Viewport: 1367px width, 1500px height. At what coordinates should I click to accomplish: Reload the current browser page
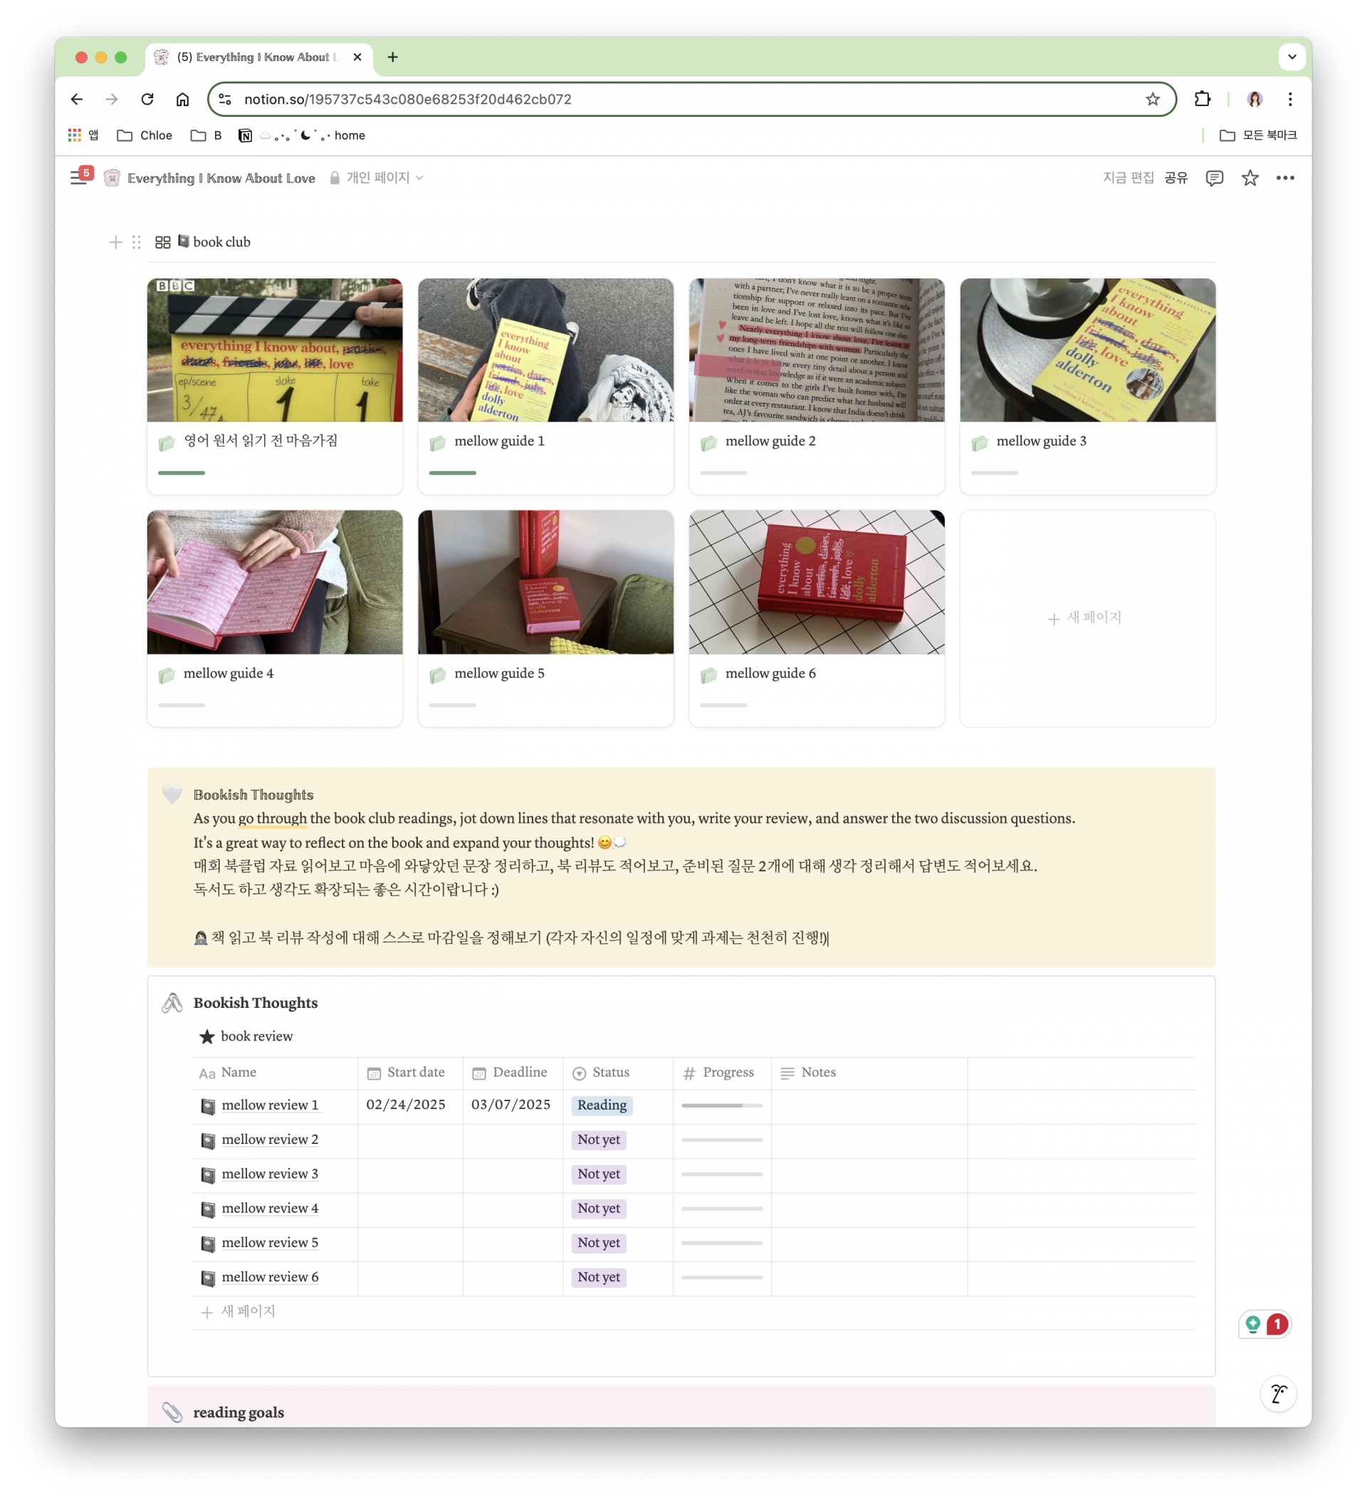pos(147,99)
